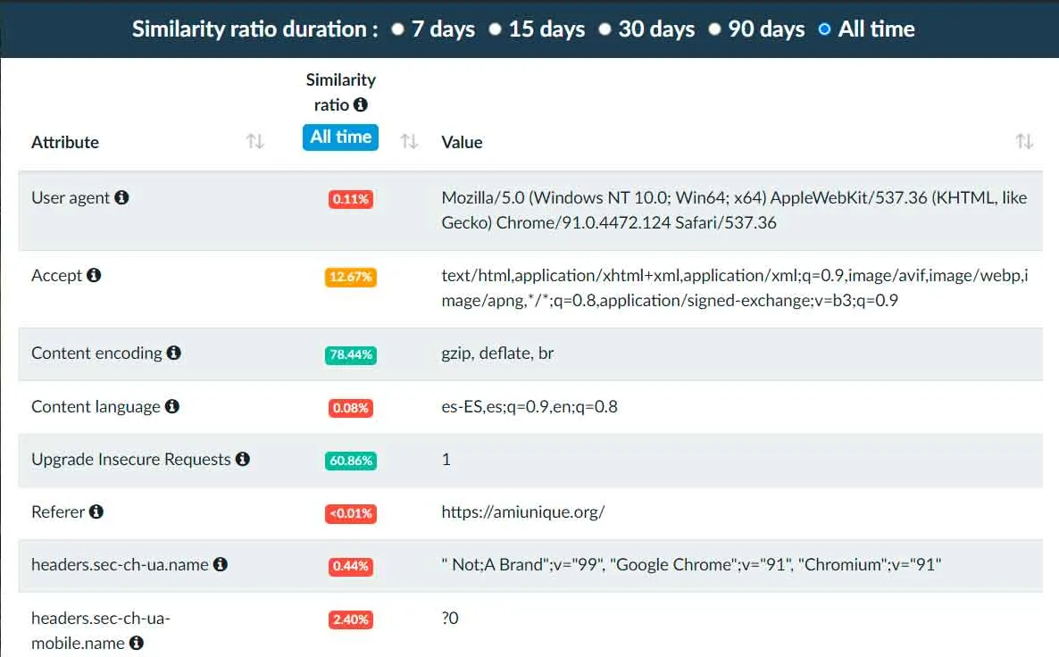Click the Accept attribute label
Image resolution: width=1059 pixels, height=657 pixels.
56,276
